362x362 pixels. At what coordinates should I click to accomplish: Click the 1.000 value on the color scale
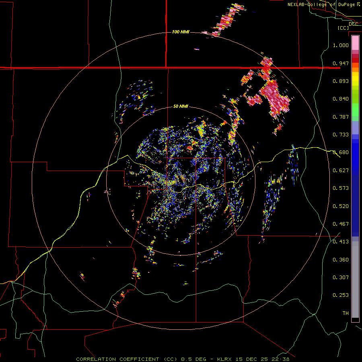(341, 45)
